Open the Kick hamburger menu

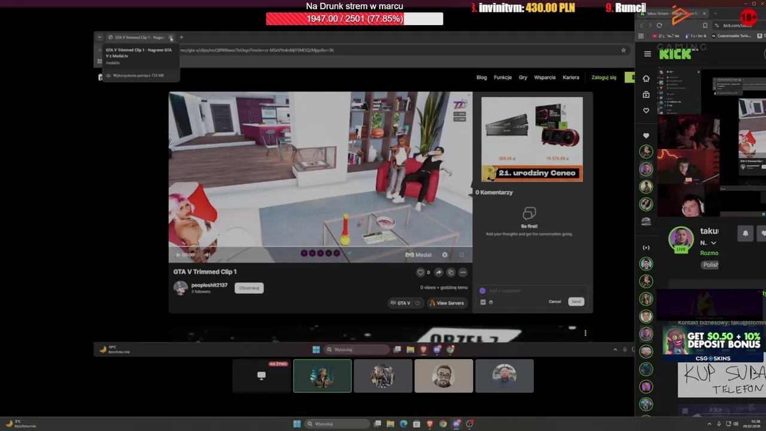(x=648, y=54)
